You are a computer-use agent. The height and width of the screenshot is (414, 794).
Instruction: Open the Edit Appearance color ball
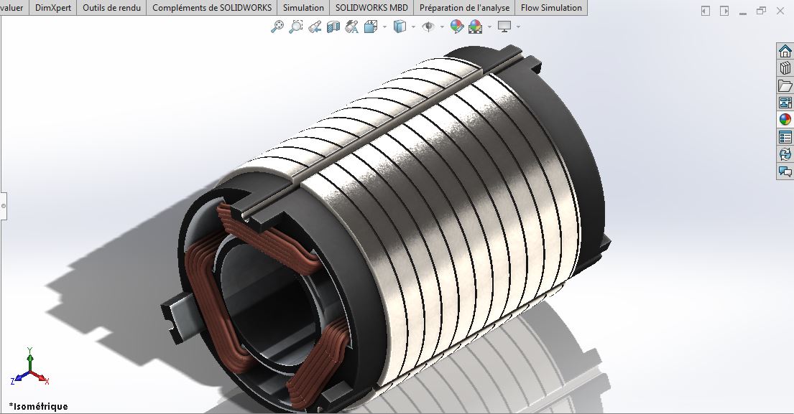coord(457,27)
